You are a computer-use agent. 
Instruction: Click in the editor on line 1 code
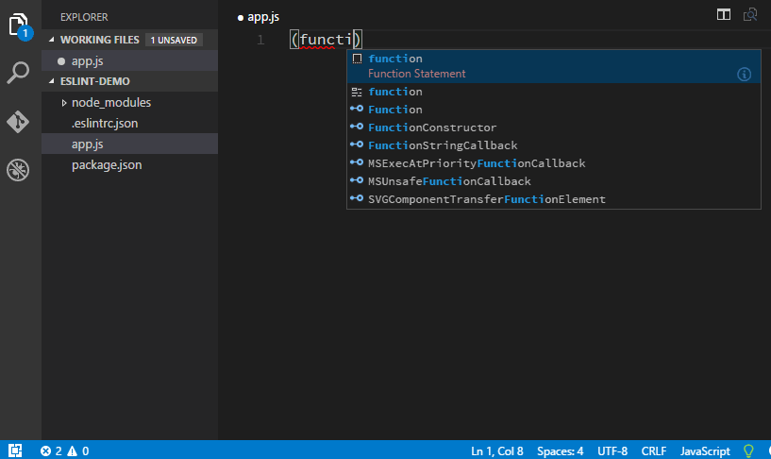326,40
